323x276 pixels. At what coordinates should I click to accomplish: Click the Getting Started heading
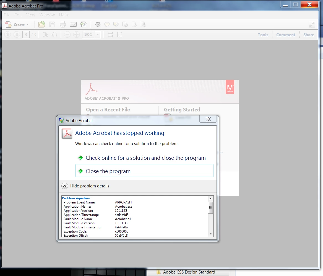182,110
